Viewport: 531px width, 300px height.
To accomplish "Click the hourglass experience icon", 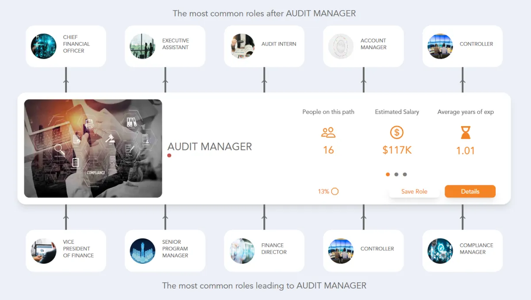I will [466, 132].
